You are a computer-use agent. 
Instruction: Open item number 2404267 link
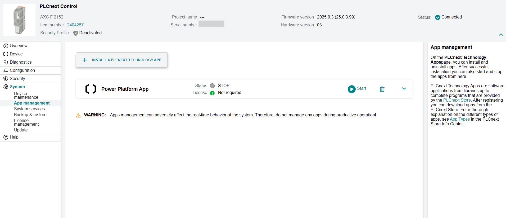click(x=75, y=25)
